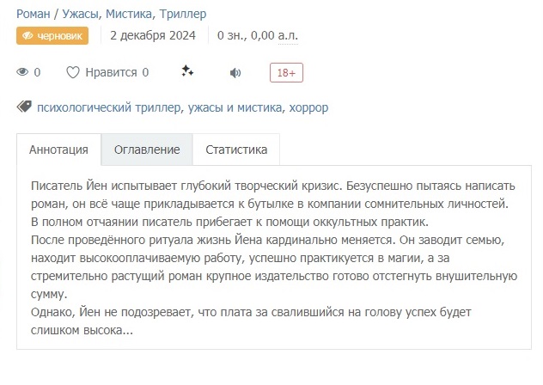Viewport: 543px width, 385px height.
Task: Click the sparkle stars icon
Action: click(x=187, y=71)
